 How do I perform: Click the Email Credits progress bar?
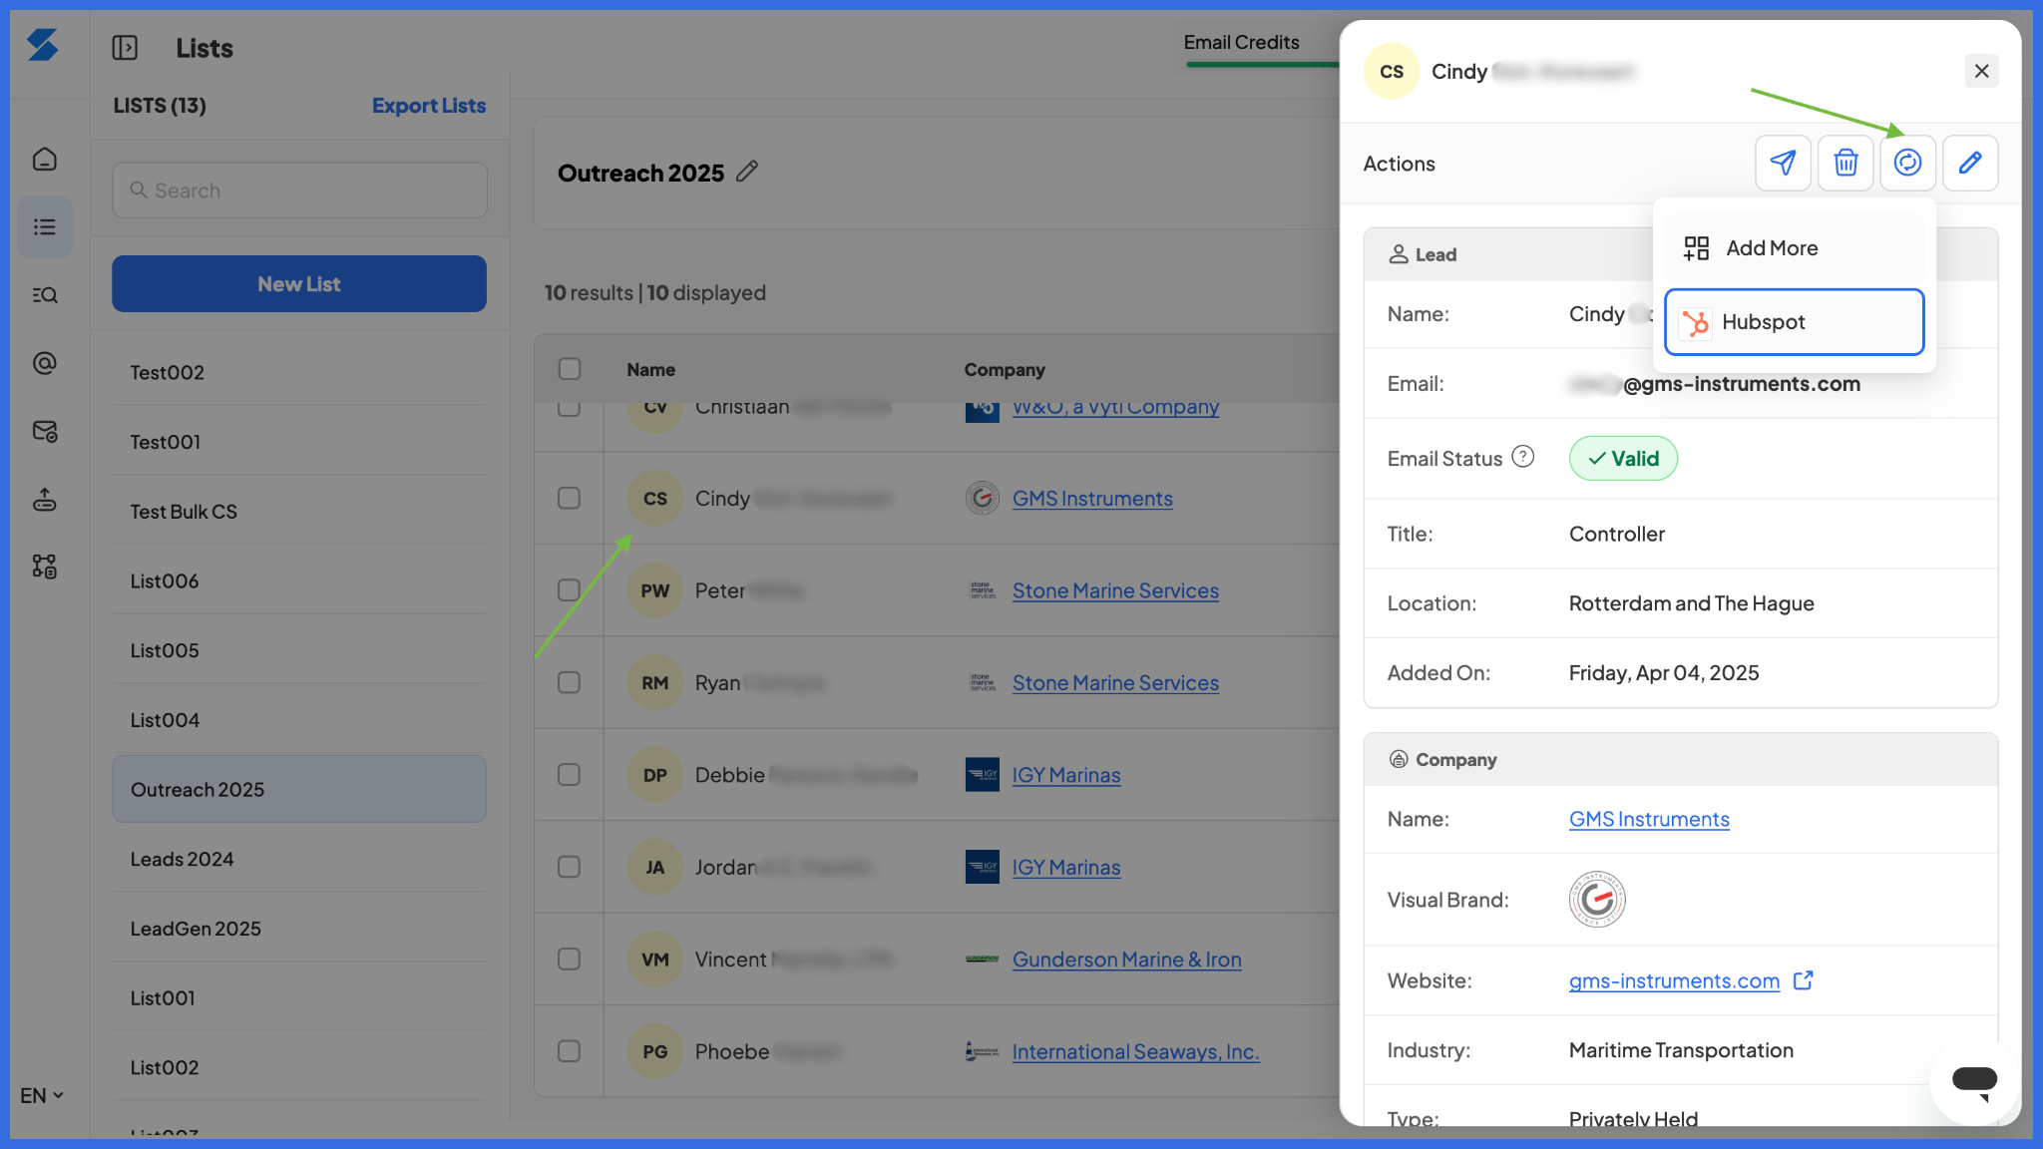1262,65
